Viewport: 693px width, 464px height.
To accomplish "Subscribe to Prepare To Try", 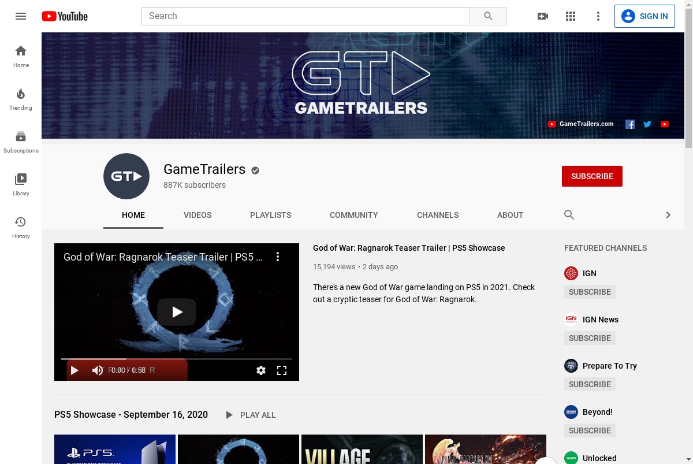I will [590, 384].
